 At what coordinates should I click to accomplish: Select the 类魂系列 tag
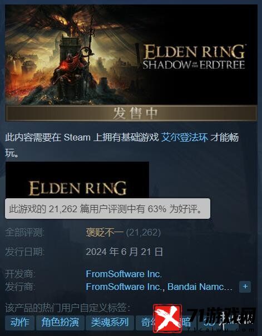click(110, 322)
